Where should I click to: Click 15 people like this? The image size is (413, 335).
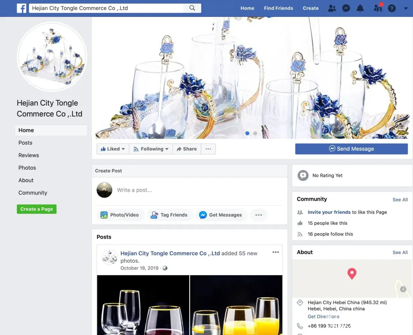point(327,223)
